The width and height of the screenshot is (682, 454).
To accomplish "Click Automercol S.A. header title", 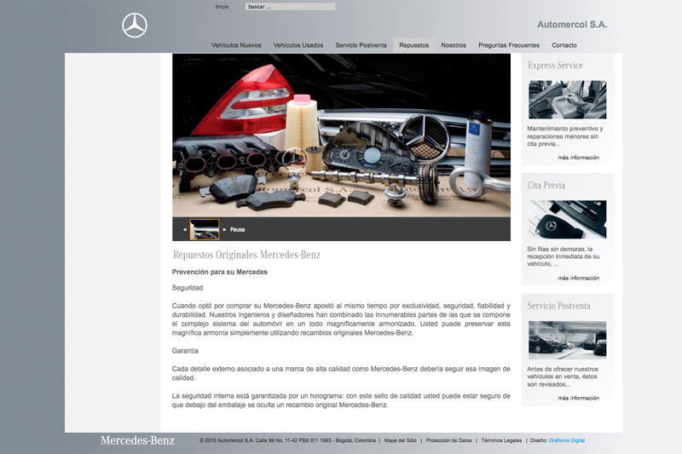I will pos(572,25).
